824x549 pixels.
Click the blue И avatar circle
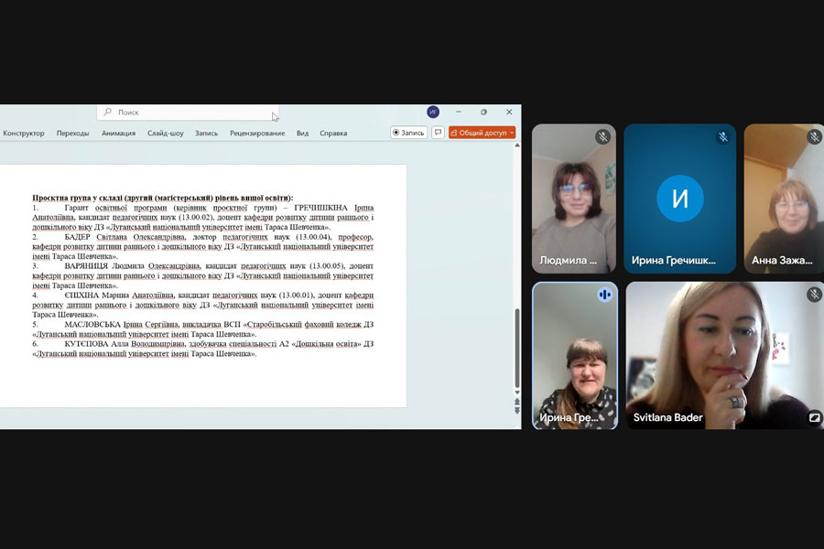tap(680, 199)
